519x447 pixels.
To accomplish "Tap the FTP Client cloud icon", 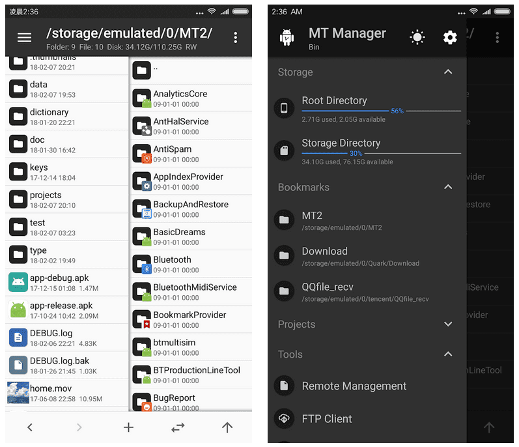I will [284, 419].
